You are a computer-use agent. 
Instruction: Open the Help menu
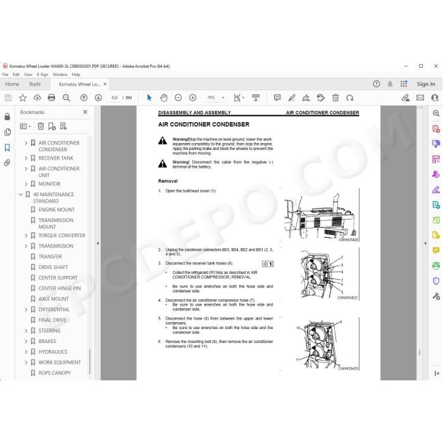point(76,75)
